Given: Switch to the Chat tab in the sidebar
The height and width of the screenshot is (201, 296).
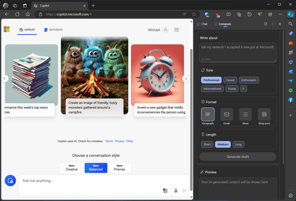Looking at the screenshot, I should 202,24.
